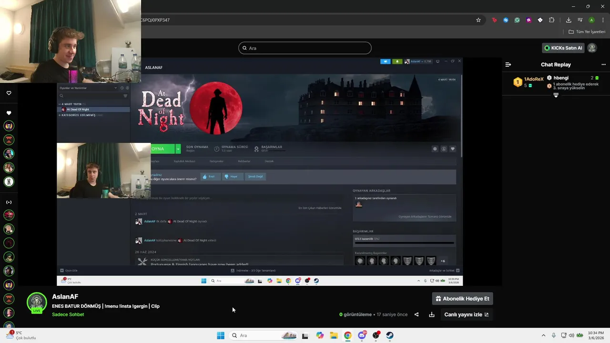
Task: Open 1AdoReX top gifter entry
Action: [529, 82]
